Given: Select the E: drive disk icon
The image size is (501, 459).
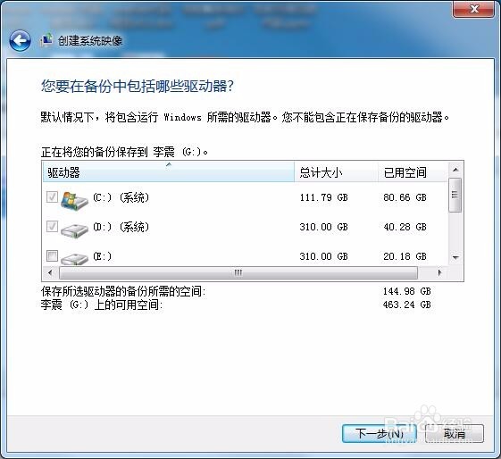Looking at the screenshot, I should [74, 258].
